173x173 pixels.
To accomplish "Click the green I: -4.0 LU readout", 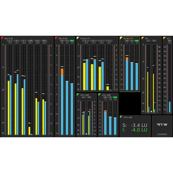I will 135,130.
